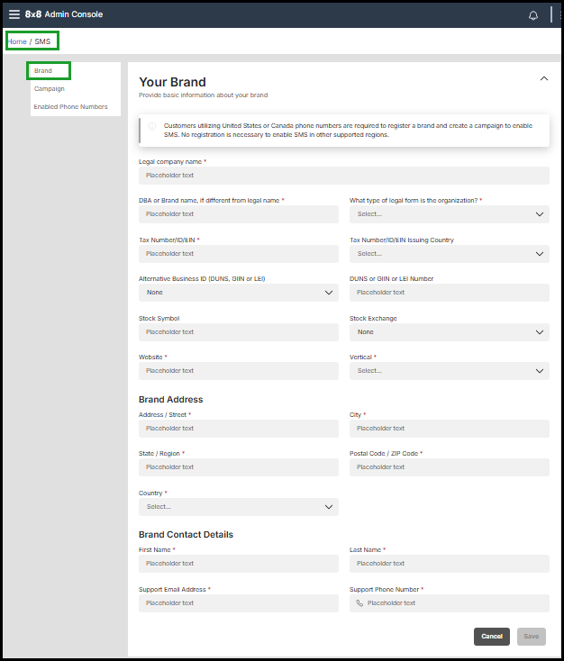The height and width of the screenshot is (661, 564).
Task: Expand Tax Number Issuing Country dropdown
Action: [449, 254]
